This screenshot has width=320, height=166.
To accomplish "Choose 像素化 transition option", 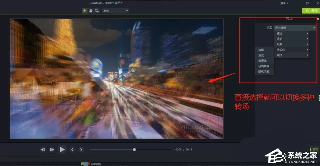I will 265,61.
